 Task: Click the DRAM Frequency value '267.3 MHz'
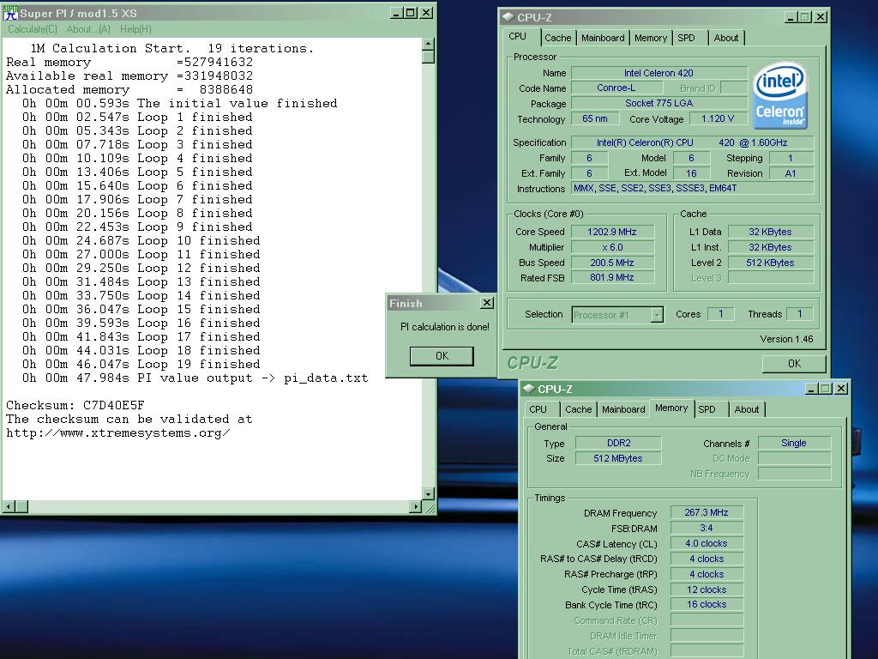pos(707,512)
